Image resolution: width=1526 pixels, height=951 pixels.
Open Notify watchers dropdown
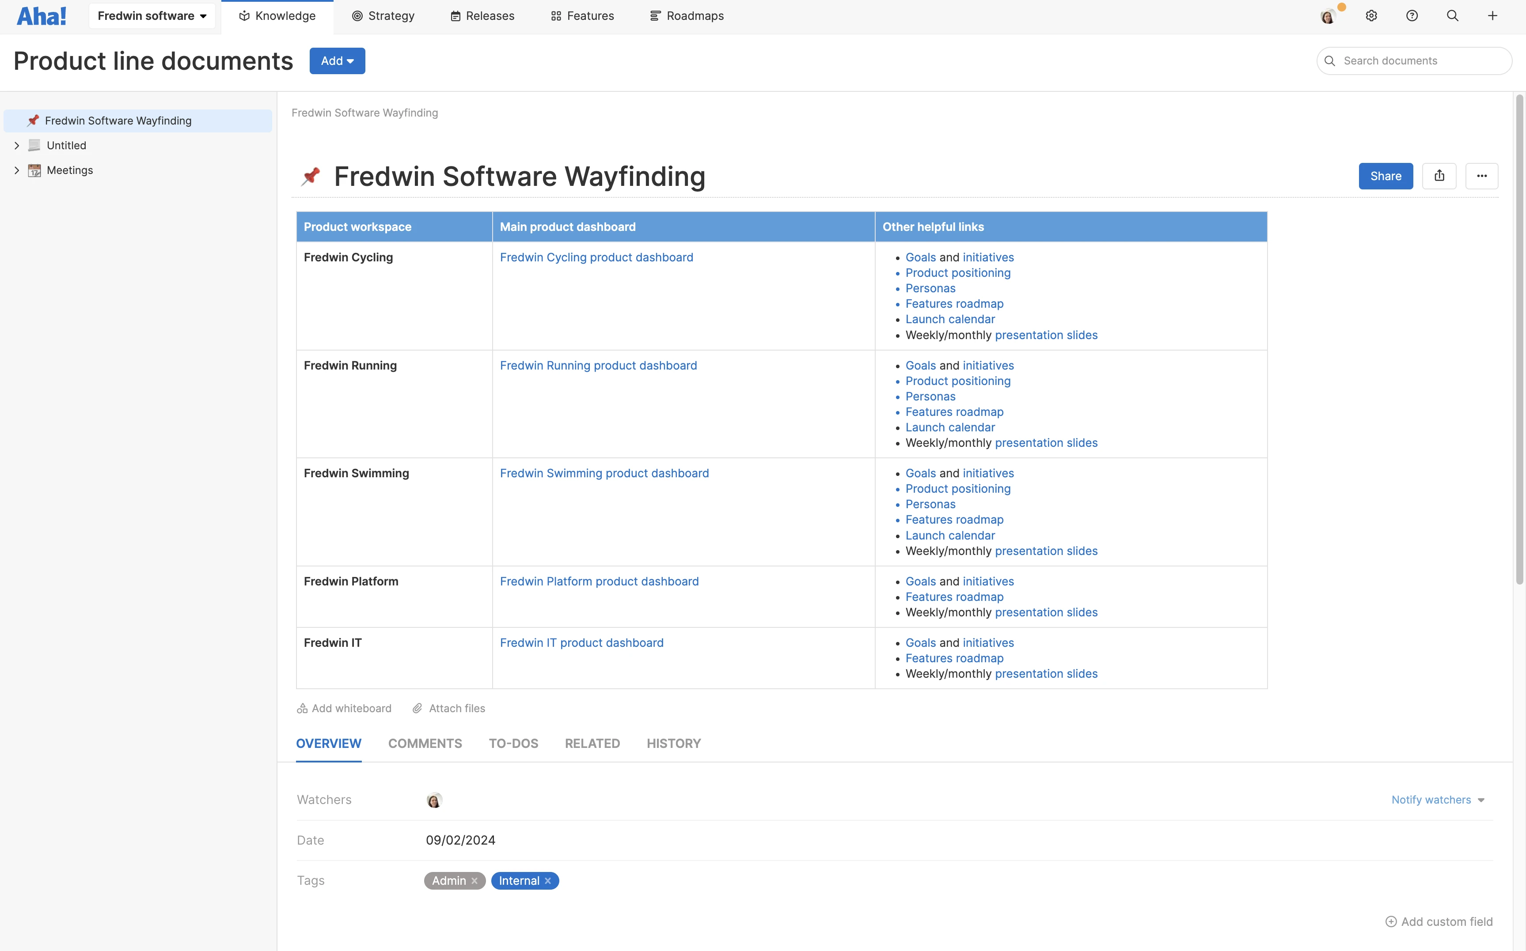[x=1437, y=800]
